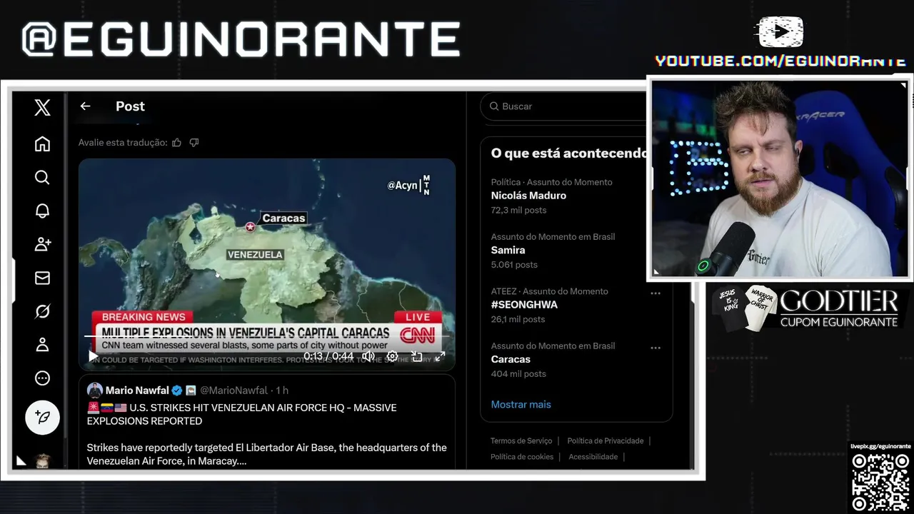Click the '1 h' post timestamp

(282, 390)
